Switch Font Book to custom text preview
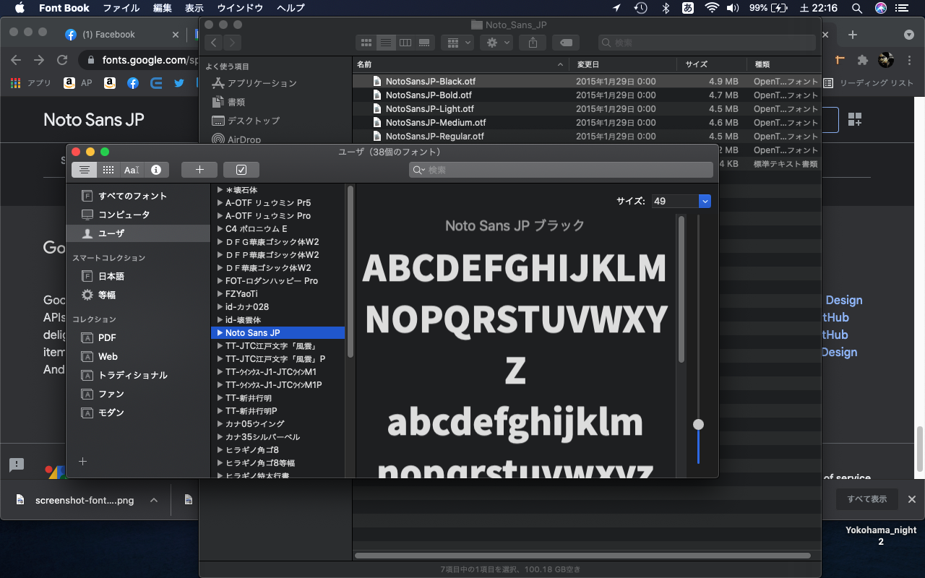Image resolution: width=925 pixels, height=578 pixels. tap(132, 170)
